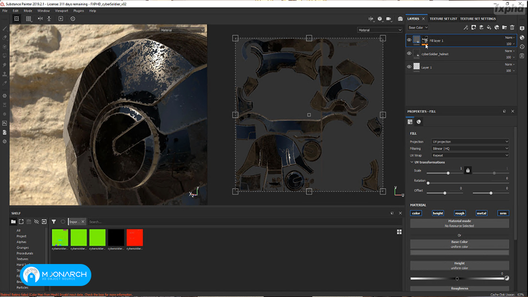The height and width of the screenshot is (297, 528).
Task: Click the reset rotation circular toolbar icon
Action: 73,19
